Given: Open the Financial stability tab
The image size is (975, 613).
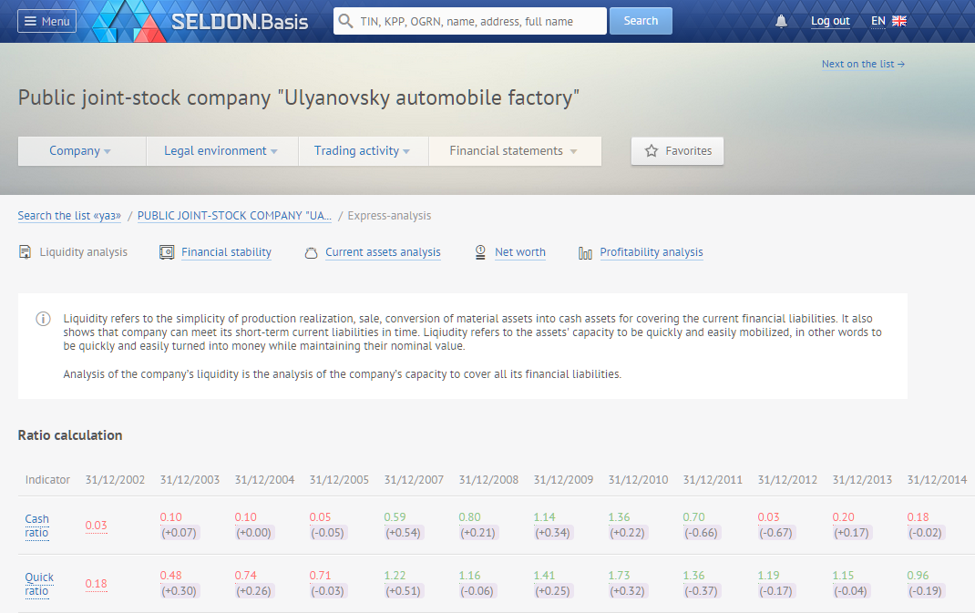Looking at the screenshot, I should (226, 251).
